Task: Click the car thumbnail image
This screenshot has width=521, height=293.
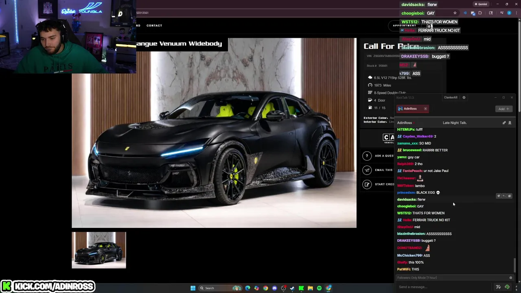Action: (99, 250)
